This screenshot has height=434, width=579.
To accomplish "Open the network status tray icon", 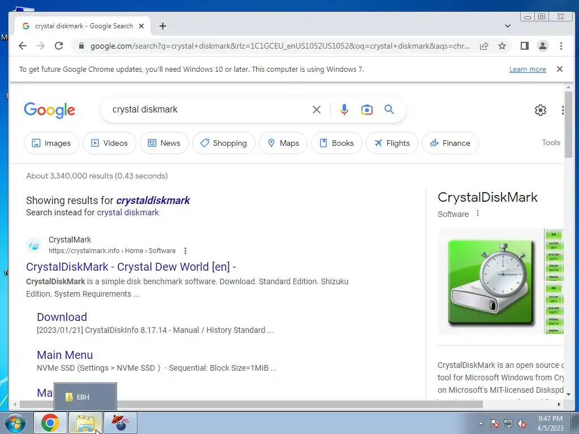I will point(508,424).
